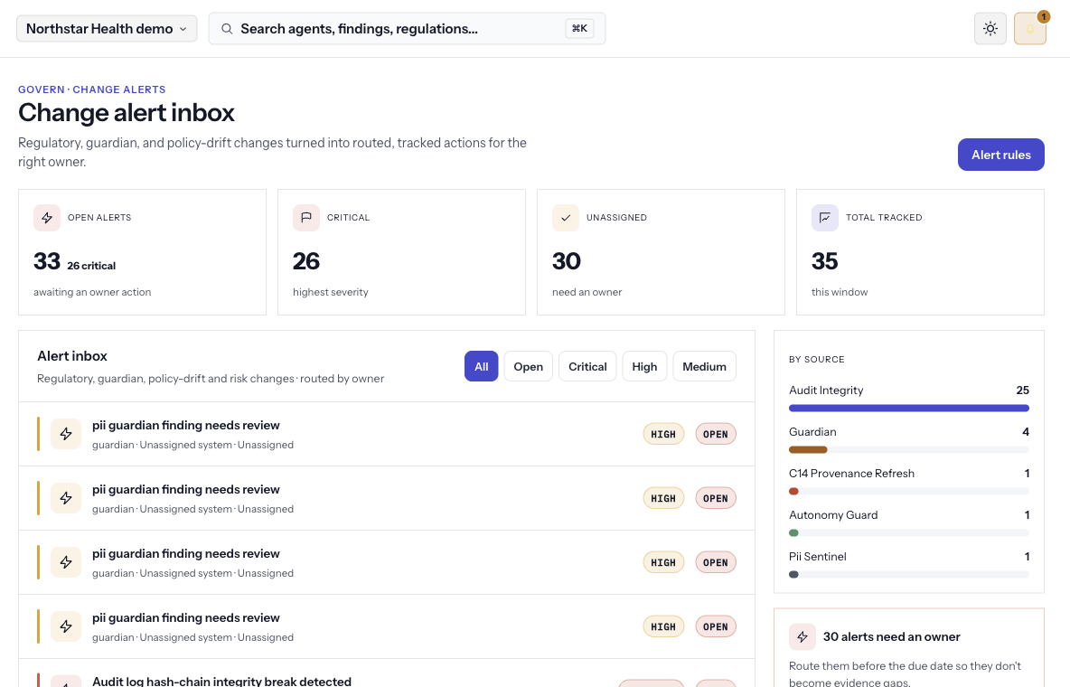Image resolution: width=1070 pixels, height=687 pixels.
Task: Click the Govern · Change Alerts breadcrumb
Action: click(92, 89)
